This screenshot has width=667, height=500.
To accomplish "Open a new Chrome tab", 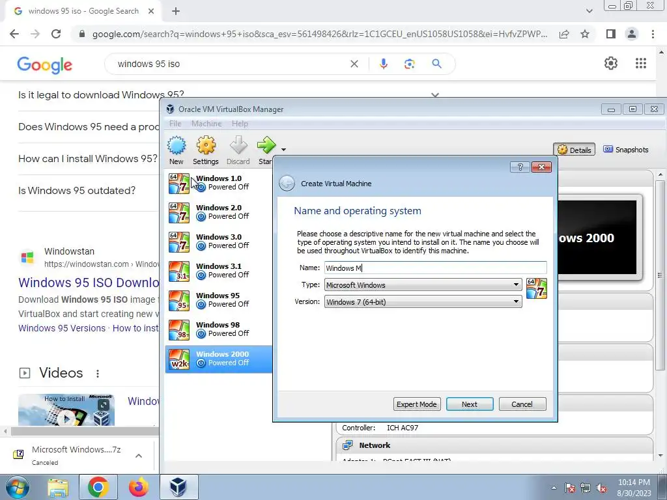I will tap(176, 11).
